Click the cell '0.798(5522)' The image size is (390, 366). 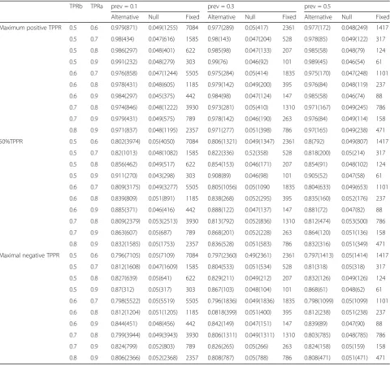126,301
